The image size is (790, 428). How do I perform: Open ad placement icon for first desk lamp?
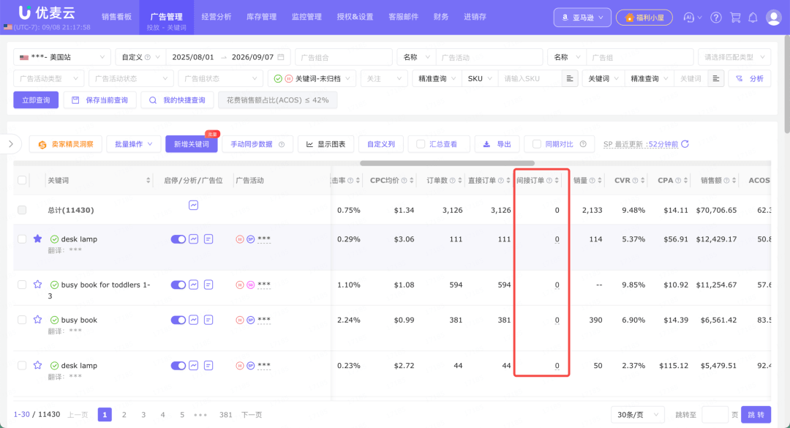(208, 239)
